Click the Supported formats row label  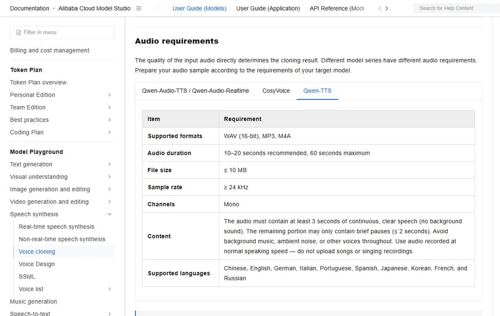pos(175,136)
